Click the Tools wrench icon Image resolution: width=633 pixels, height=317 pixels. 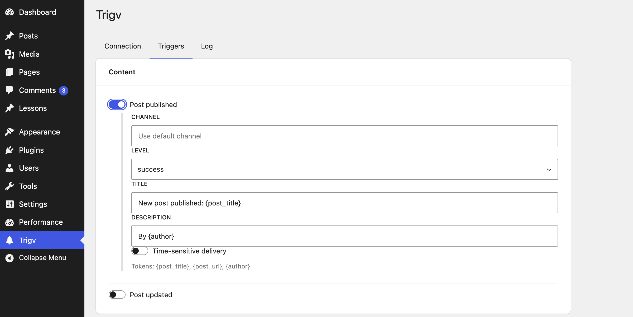[x=9, y=186]
